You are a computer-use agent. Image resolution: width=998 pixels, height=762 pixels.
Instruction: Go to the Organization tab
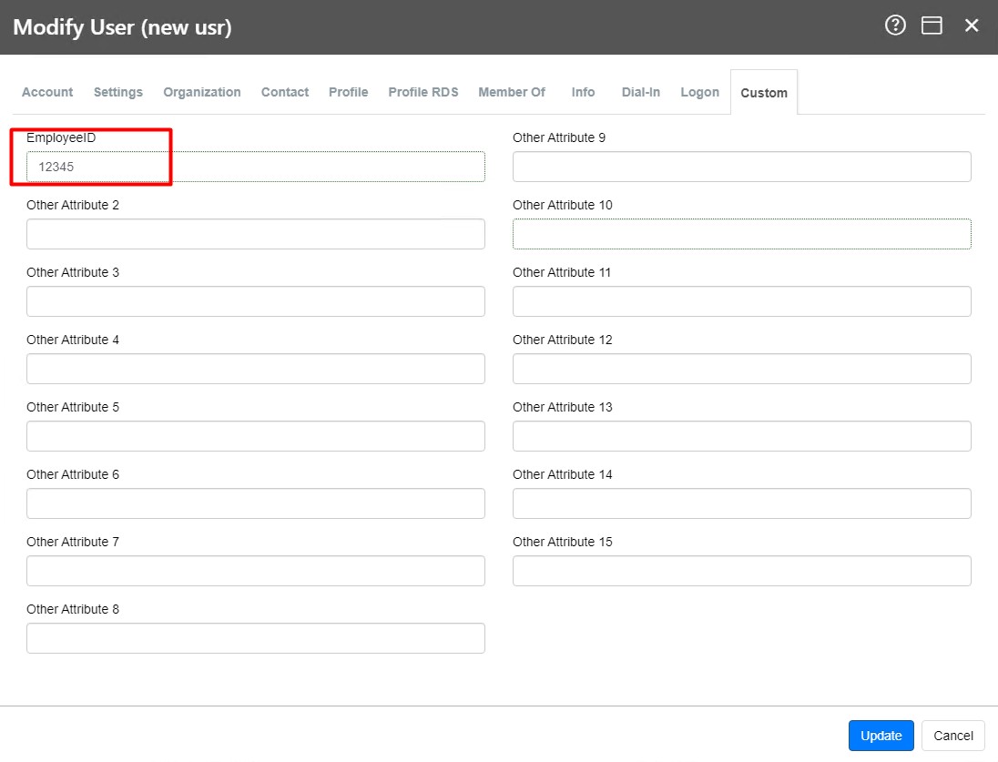202,92
